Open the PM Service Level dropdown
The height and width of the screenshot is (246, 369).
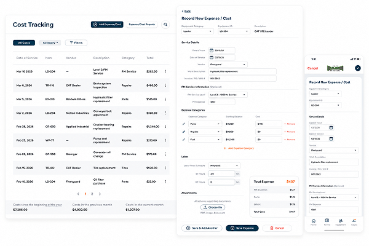pyautogui.click(x=228, y=95)
